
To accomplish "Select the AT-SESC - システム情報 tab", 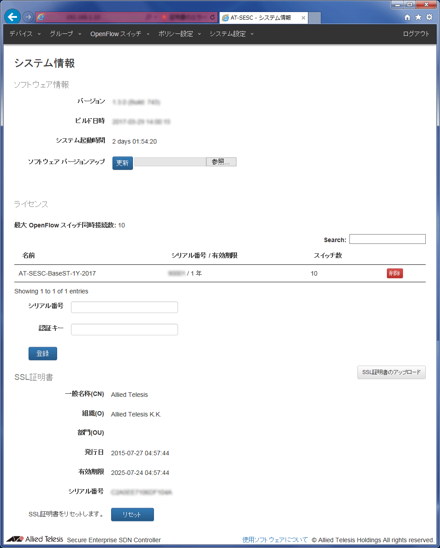I will 263,18.
